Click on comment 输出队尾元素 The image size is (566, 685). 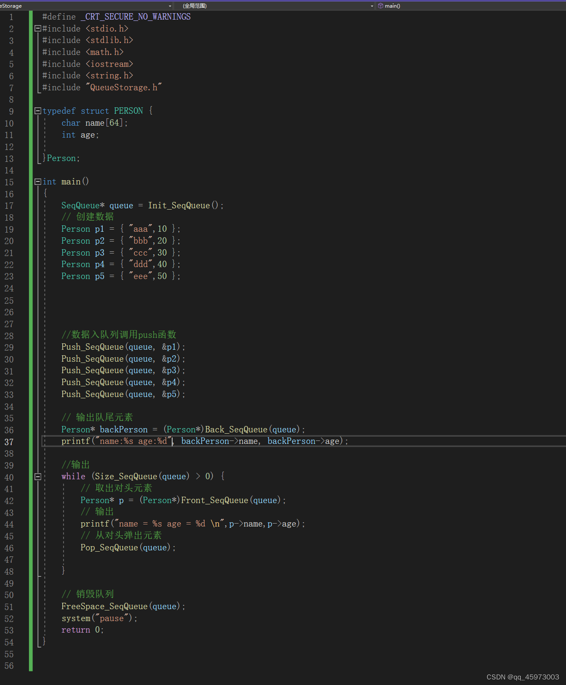(97, 417)
